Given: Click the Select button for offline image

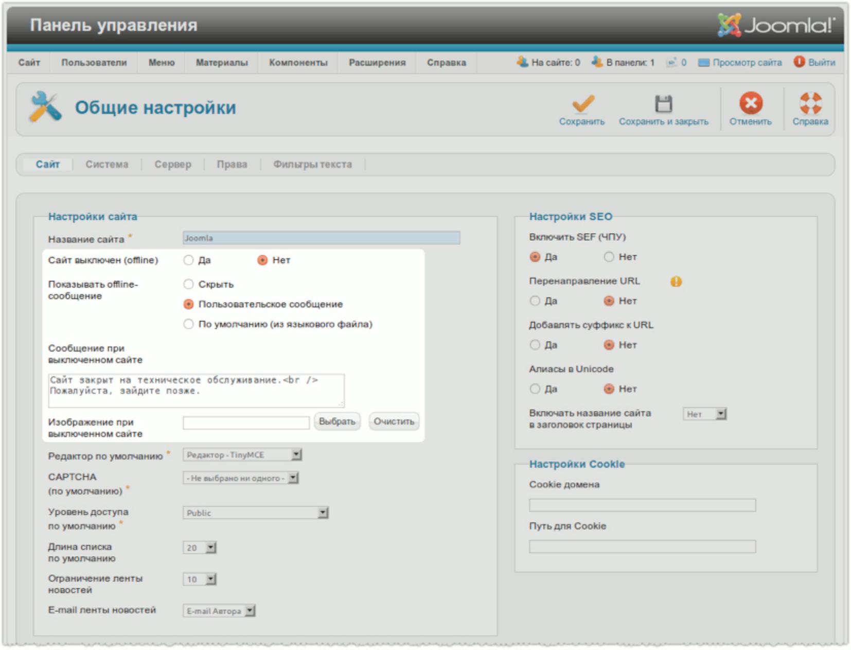Looking at the screenshot, I should point(337,421).
